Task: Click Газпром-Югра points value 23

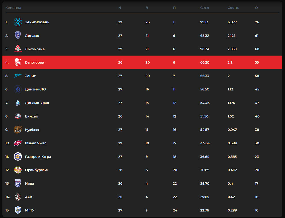Action: point(257,156)
